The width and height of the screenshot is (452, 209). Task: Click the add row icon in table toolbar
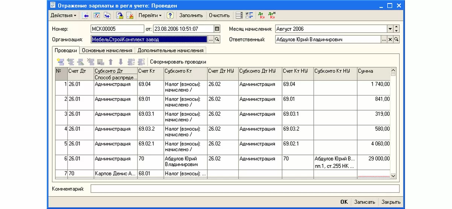point(60,62)
